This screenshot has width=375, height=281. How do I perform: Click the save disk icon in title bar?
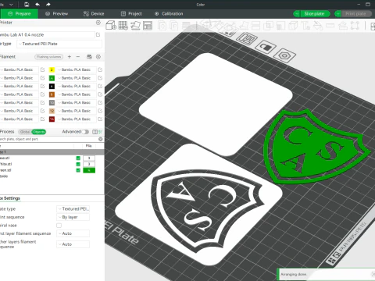27,5
